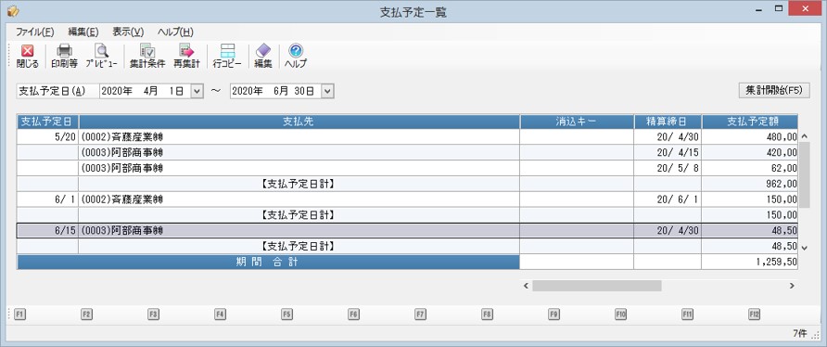Click the 支払予定日 column header
827x347 pixels.
[48, 122]
